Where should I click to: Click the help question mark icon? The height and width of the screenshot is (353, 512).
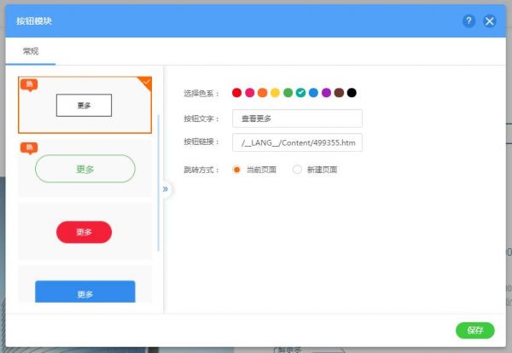[469, 21]
